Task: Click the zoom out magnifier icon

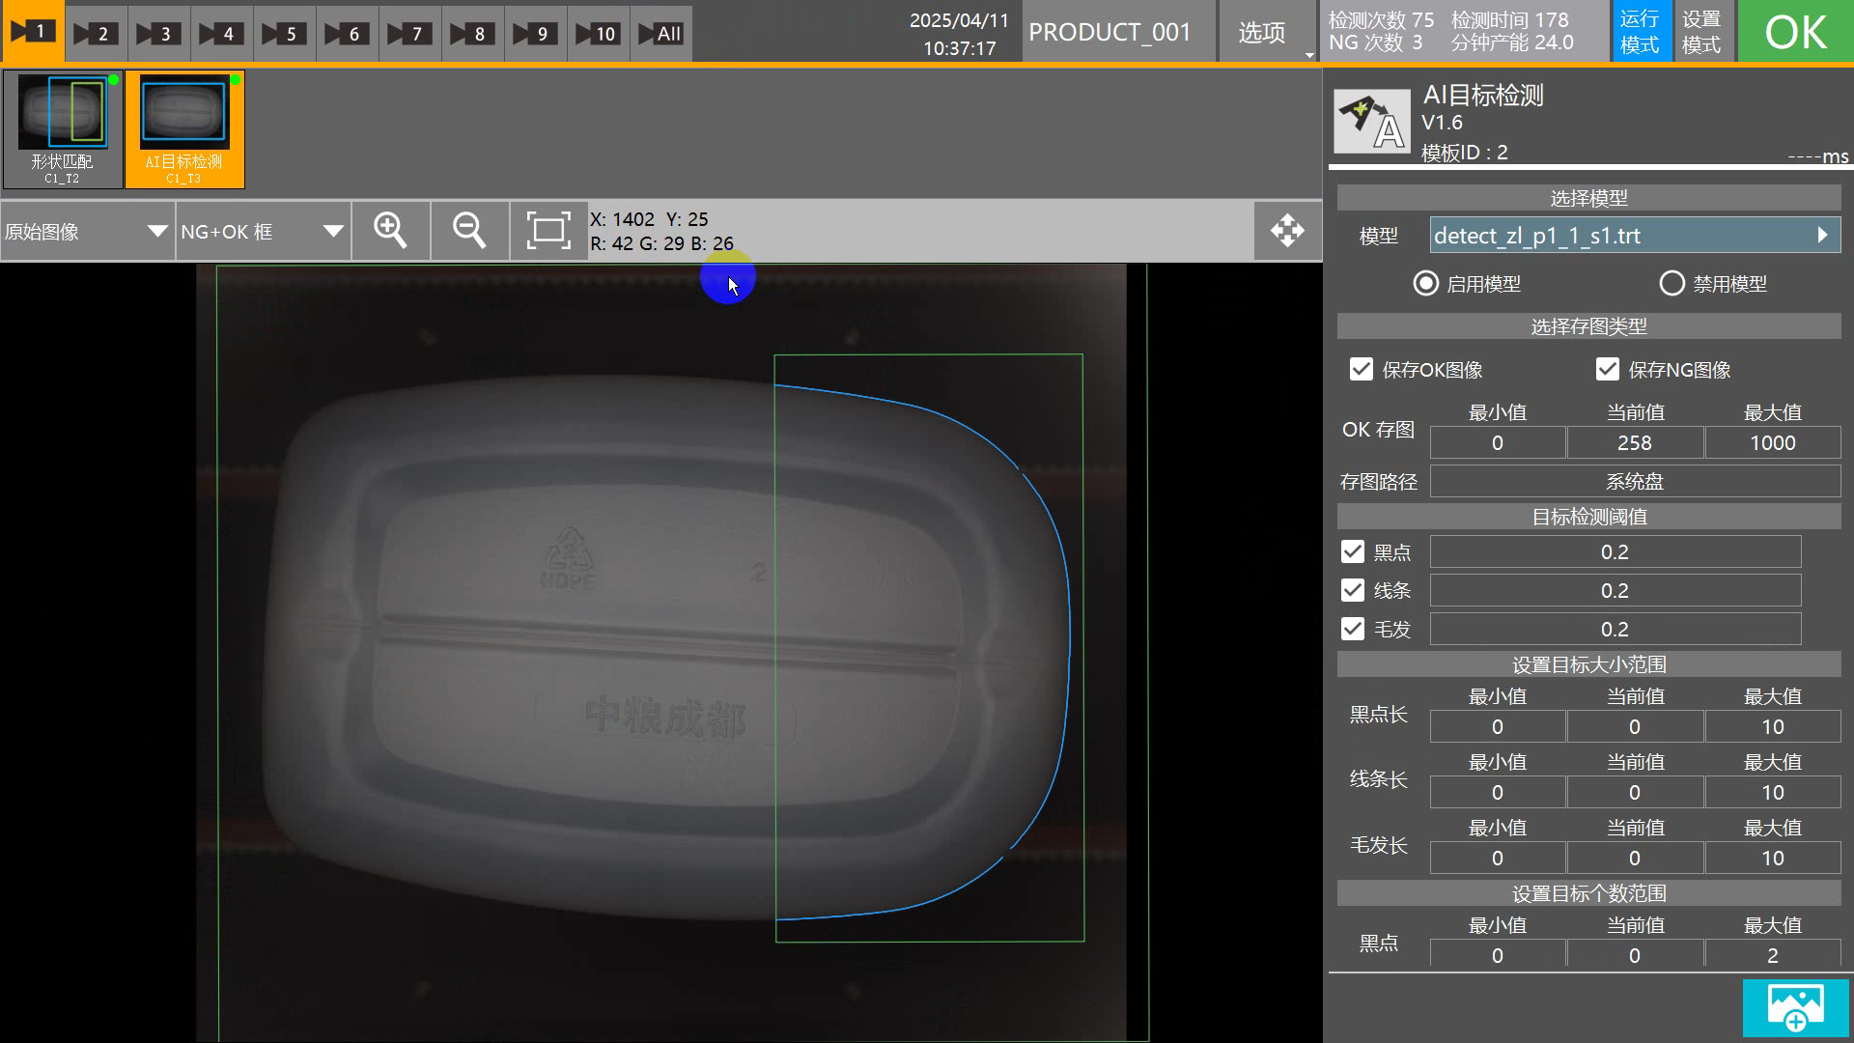Action: (x=469, y=231)
